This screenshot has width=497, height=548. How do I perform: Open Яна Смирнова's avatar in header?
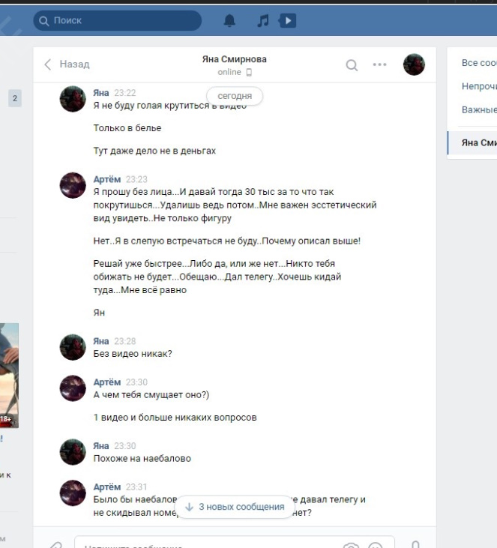click(x=414, y=64)
